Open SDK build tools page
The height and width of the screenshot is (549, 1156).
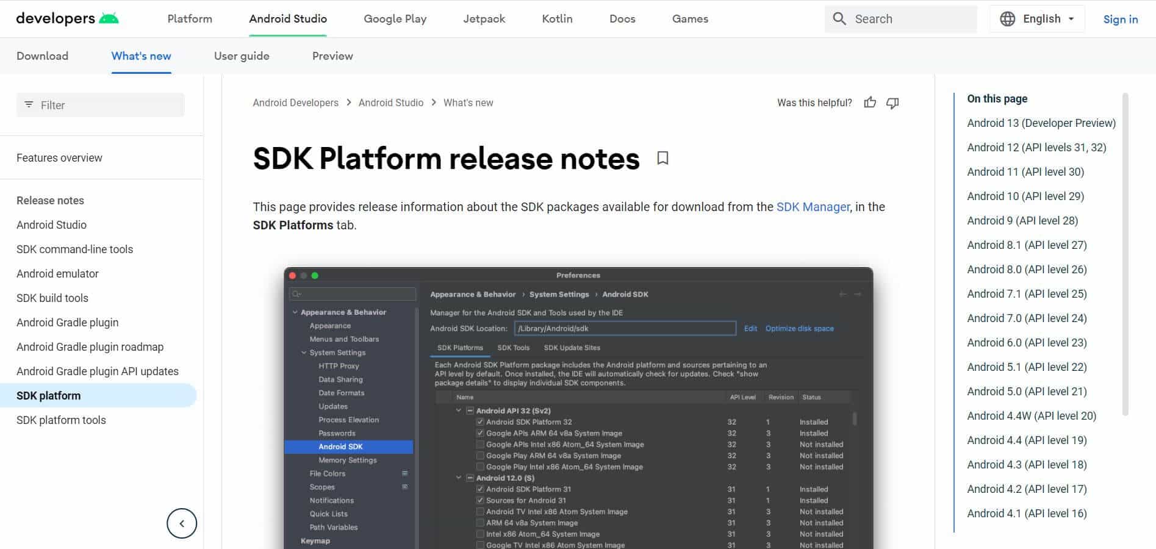click(52, 298)
